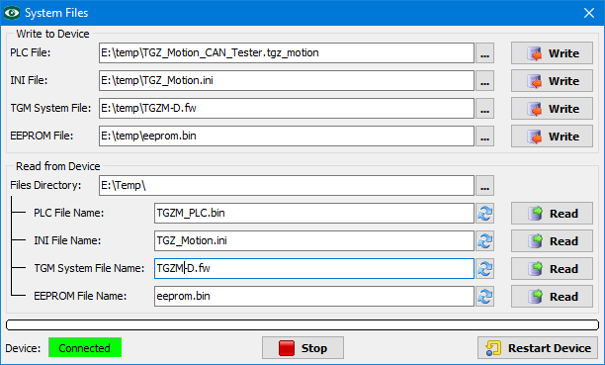Open browse dialog for TGM System File
Viewport: 605px width, 365px height.
point(485,109)
